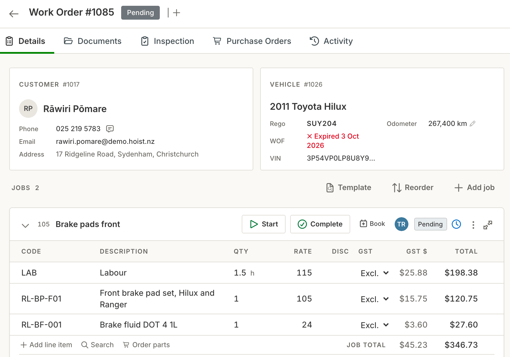Open GST dropdown for Front brake pad set
Viewport: 510px width, 357px height.
pos(375,299)
